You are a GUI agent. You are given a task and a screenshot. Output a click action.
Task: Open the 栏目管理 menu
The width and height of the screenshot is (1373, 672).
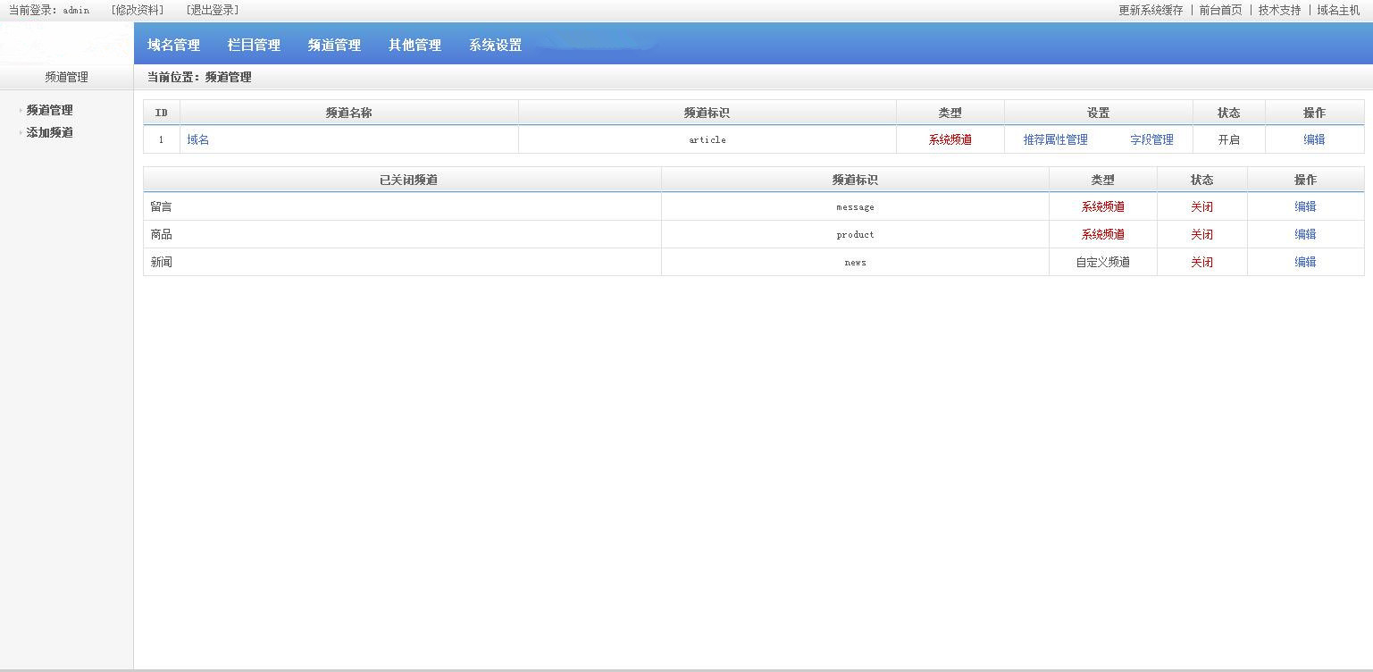coord(254,45)
